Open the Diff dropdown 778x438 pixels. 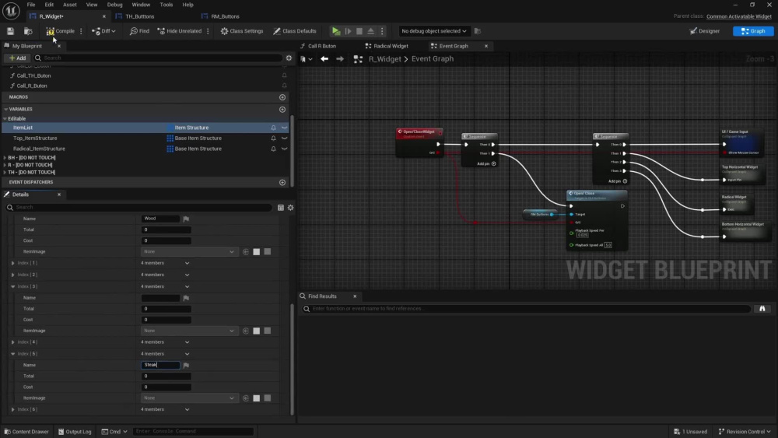point(103,31)
